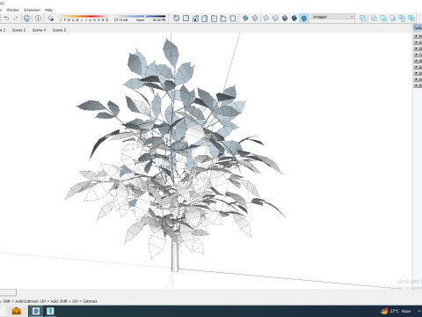Switch to Top view icon
This screenshot has width=422, height=317.
[x=186, y=18]
